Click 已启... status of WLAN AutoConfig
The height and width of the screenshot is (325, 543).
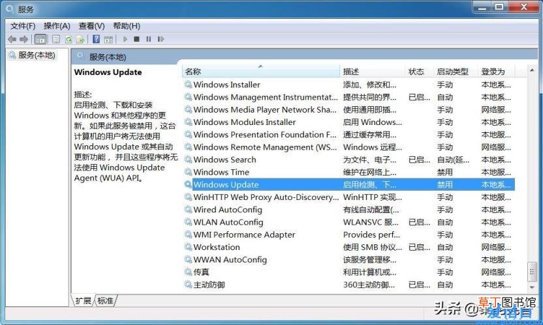[420, 222]
